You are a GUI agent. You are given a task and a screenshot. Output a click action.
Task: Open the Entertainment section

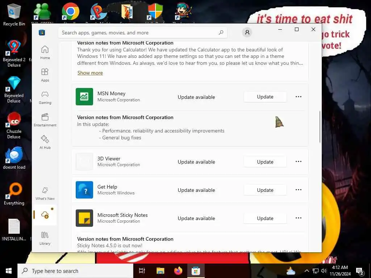click(x=45, y=120)
